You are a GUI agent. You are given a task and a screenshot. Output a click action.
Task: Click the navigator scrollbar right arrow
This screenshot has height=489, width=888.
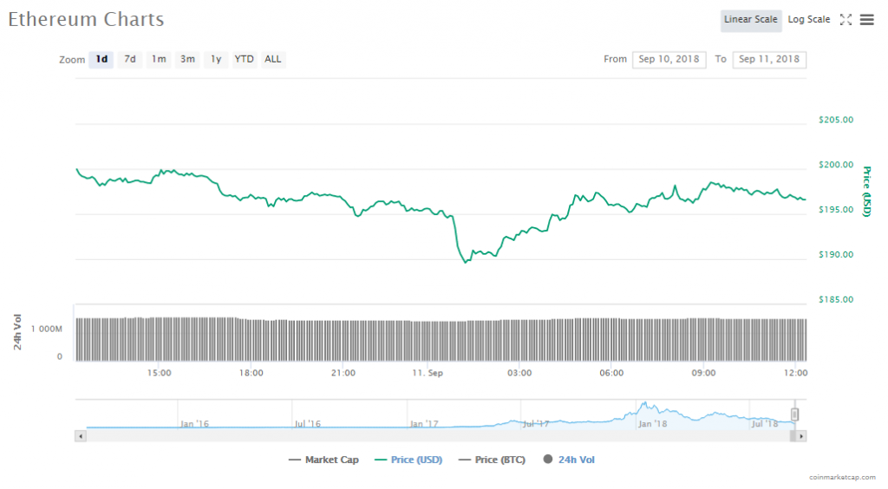[800, 436]
